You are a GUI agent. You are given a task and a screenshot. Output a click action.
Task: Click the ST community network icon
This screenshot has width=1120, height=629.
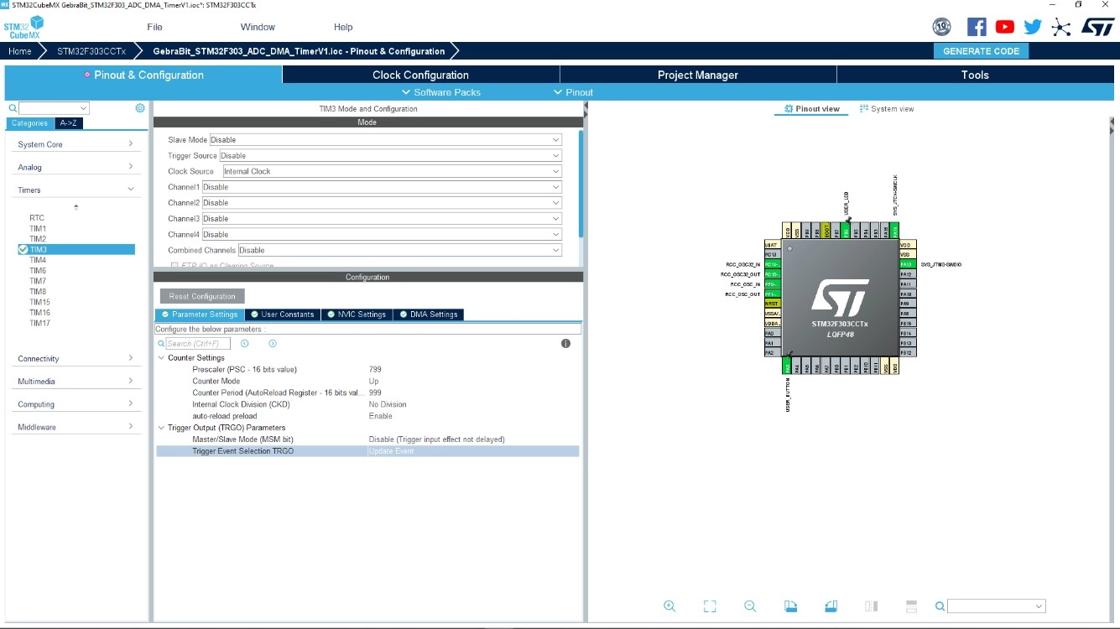1061,27
